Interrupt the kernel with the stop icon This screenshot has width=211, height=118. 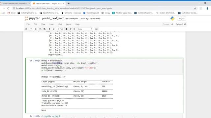coord(67,29)
